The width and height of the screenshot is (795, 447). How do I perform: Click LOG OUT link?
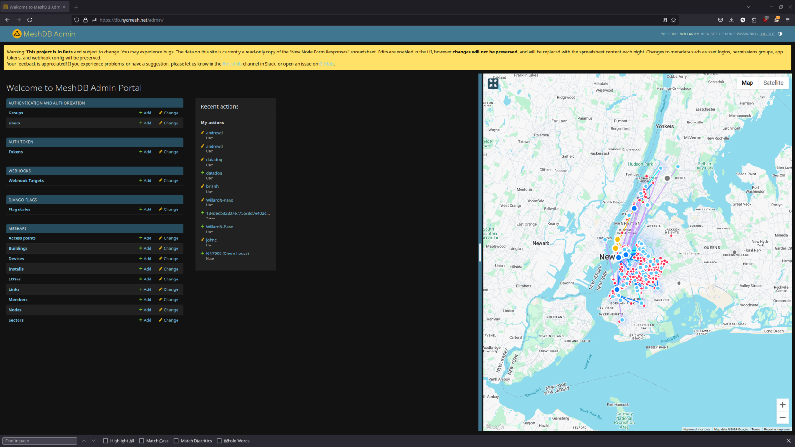767,34
